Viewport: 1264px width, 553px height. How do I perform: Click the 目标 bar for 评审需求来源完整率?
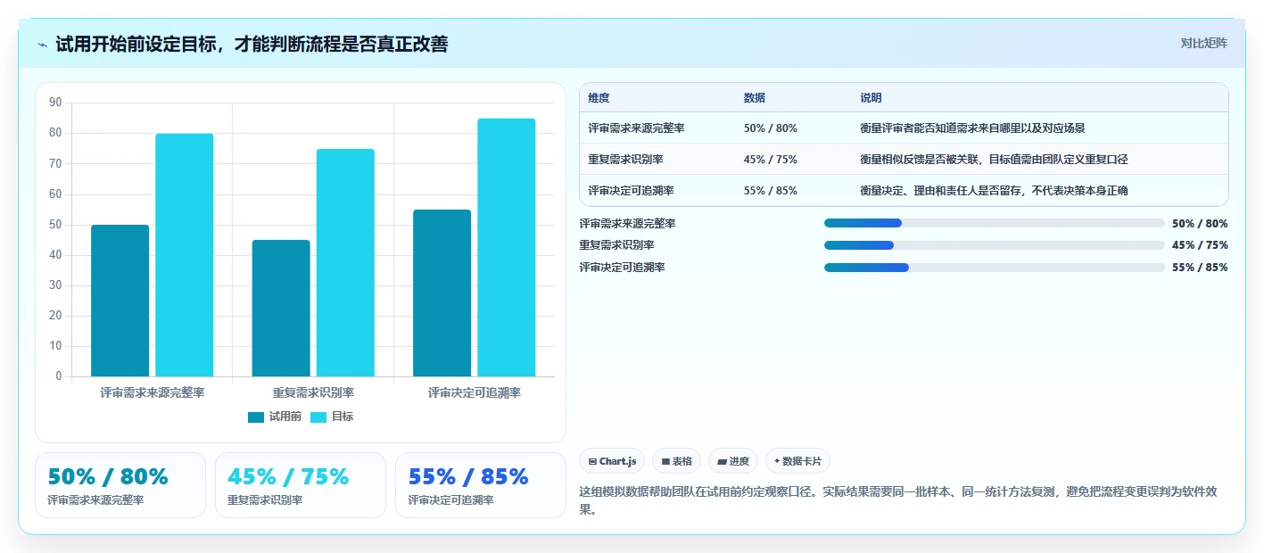click(185, 255)
